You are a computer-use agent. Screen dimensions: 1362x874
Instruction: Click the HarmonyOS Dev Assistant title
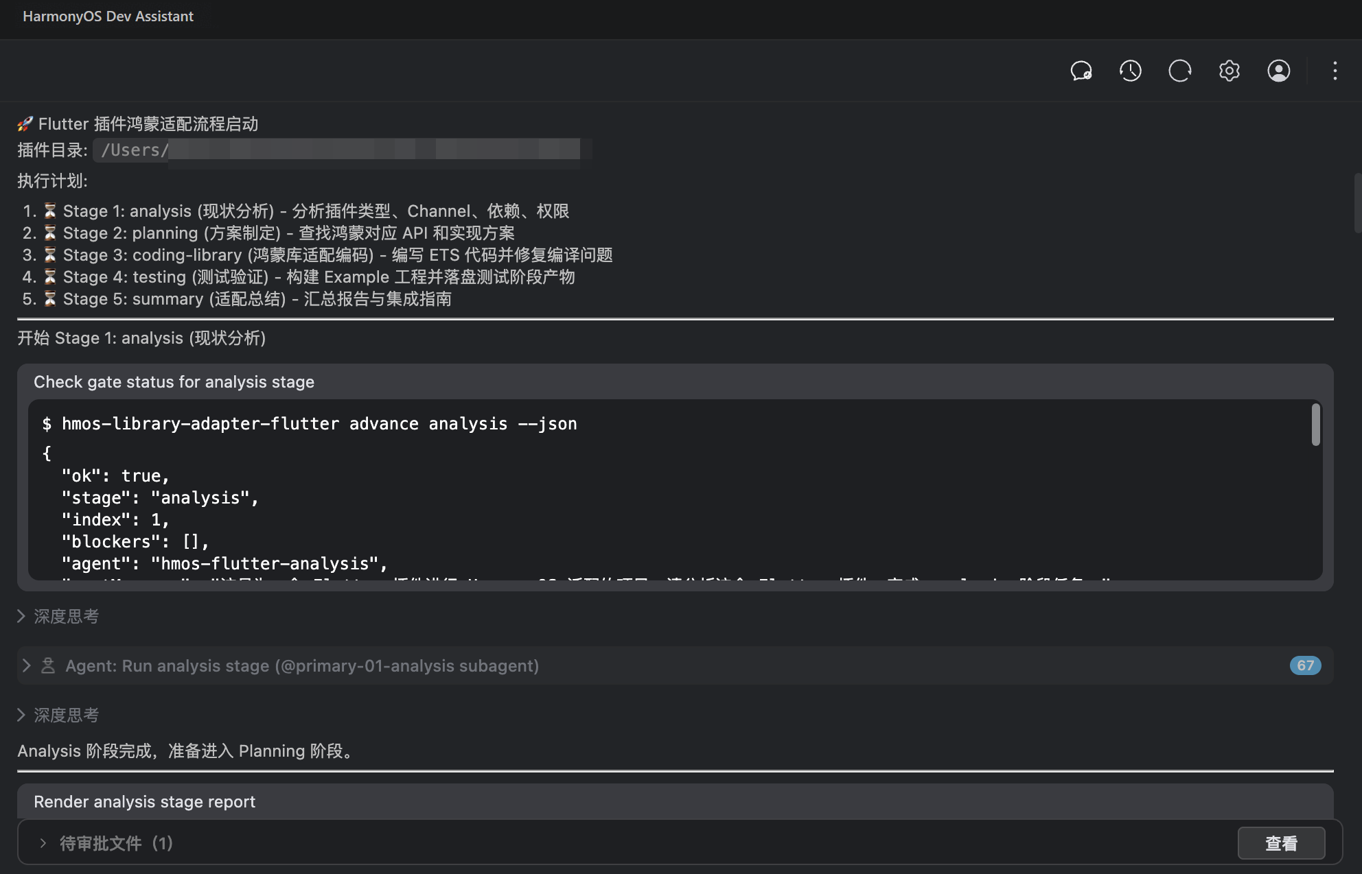(108, 16)
